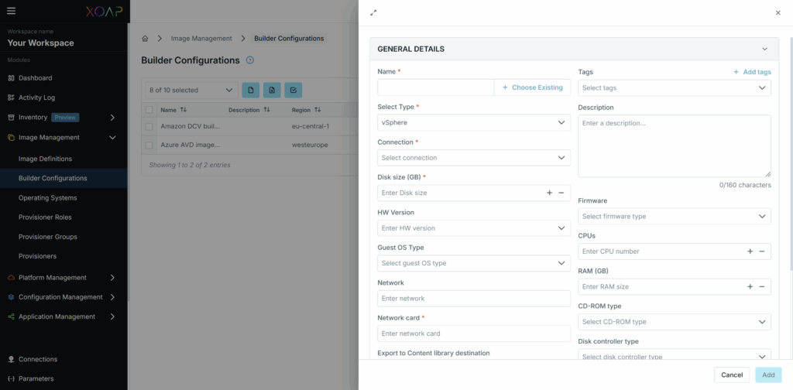The width and height of the screenshot is (793, 390).
Task: Focus the Description text area
Action: pos(675,146)
